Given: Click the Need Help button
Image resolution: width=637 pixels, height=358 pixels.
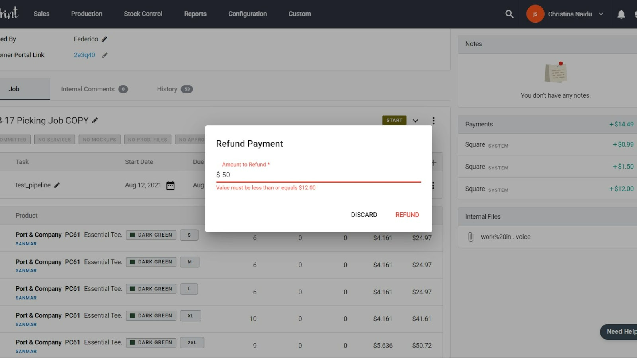Looking at the screenshot, I should point(619,332).
